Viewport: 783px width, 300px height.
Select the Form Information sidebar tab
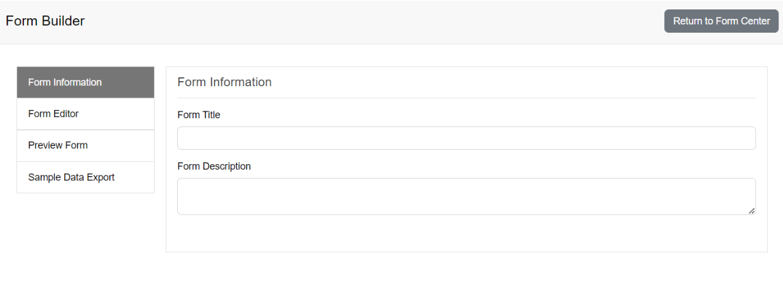point(85,82)
